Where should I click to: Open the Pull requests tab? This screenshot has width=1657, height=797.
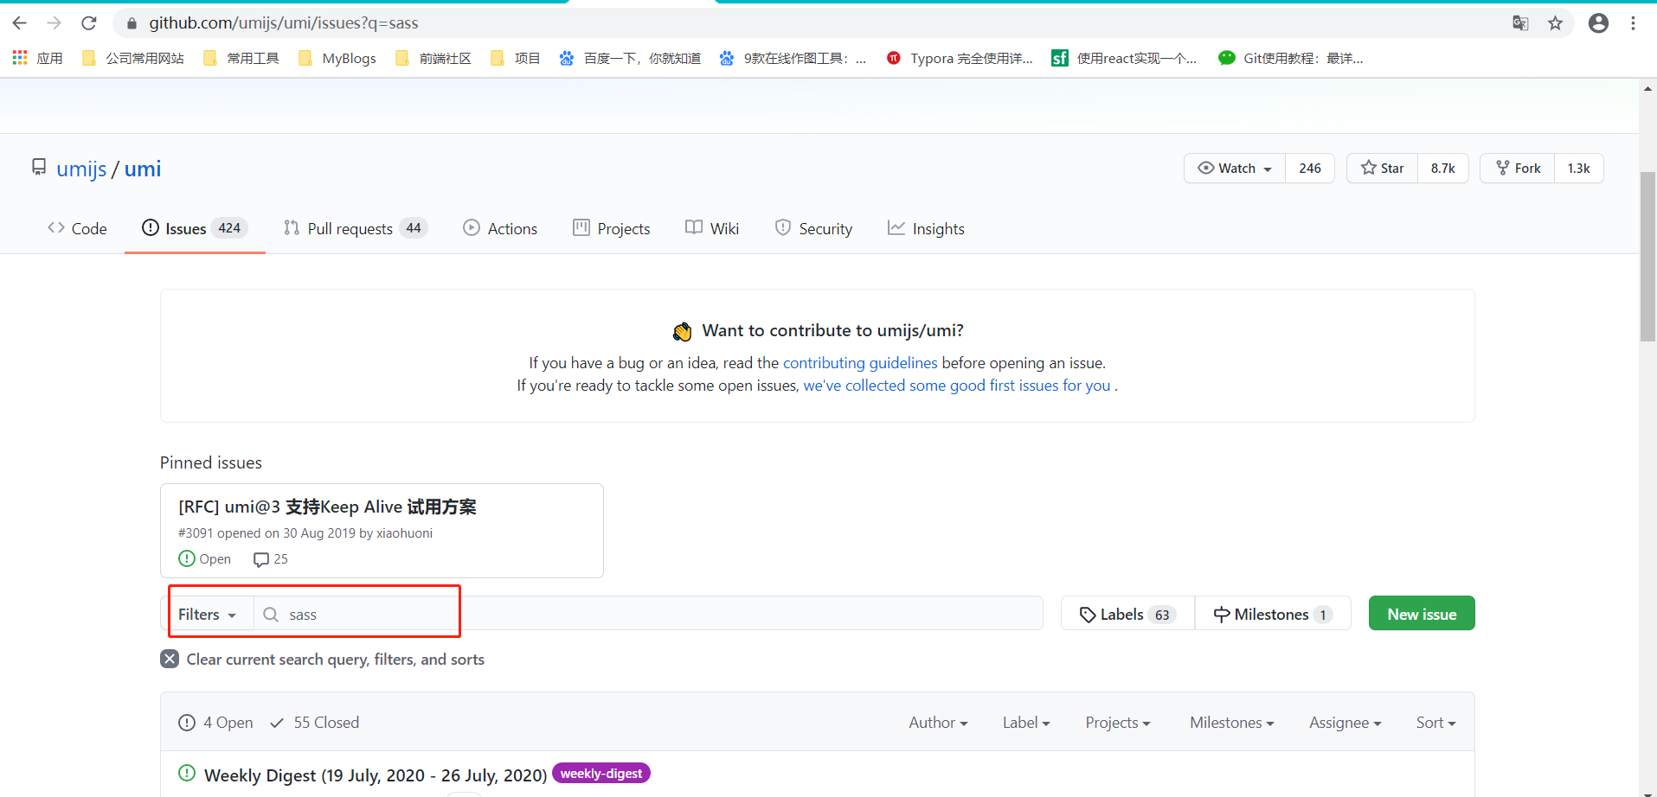tap(356, 228)
